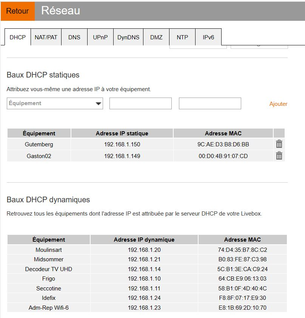Select the Gaston02 equipment cell
Image resolution: width=305 pixels, height=318 pixels.
click(x=39, y=156)
